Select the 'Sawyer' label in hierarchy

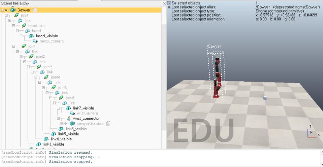(24, 10)
